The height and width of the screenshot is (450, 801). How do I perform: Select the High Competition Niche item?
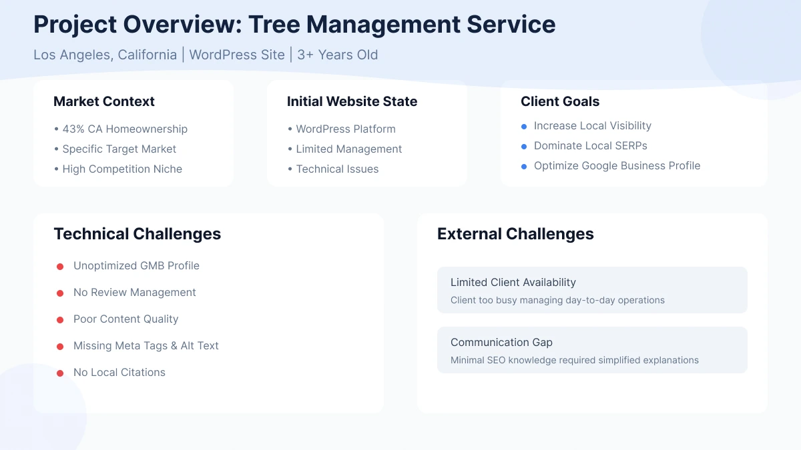[x=121, y=169]
